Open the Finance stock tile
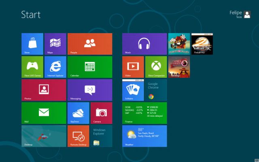Viewport: 259px width, 162px height. click(144, 113)
